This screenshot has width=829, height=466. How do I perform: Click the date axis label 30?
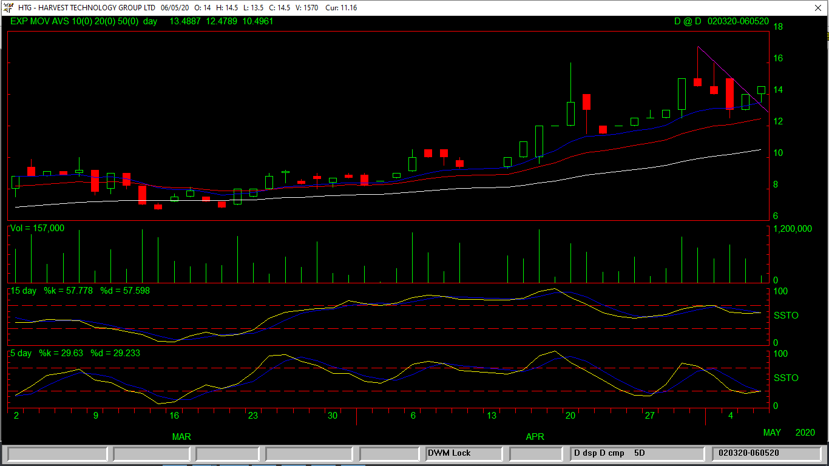[x=332, y=416]
